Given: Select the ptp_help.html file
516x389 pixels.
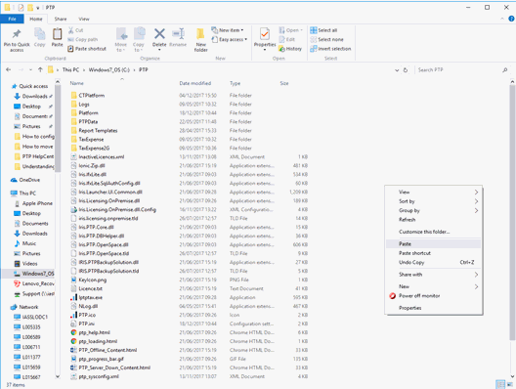Looking at the screenshot, I should (95, 332).
